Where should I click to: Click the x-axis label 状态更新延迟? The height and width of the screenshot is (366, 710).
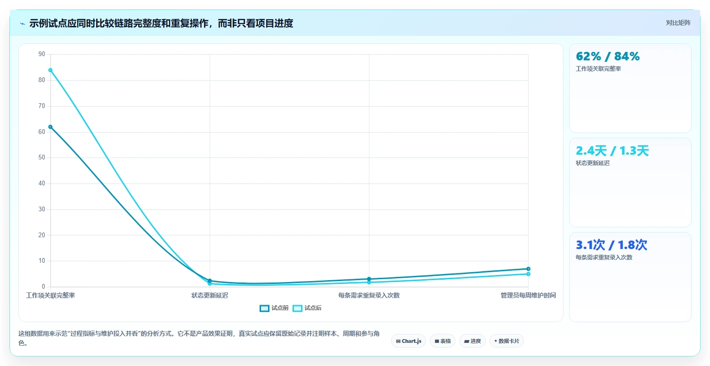[x=210, y=296]
